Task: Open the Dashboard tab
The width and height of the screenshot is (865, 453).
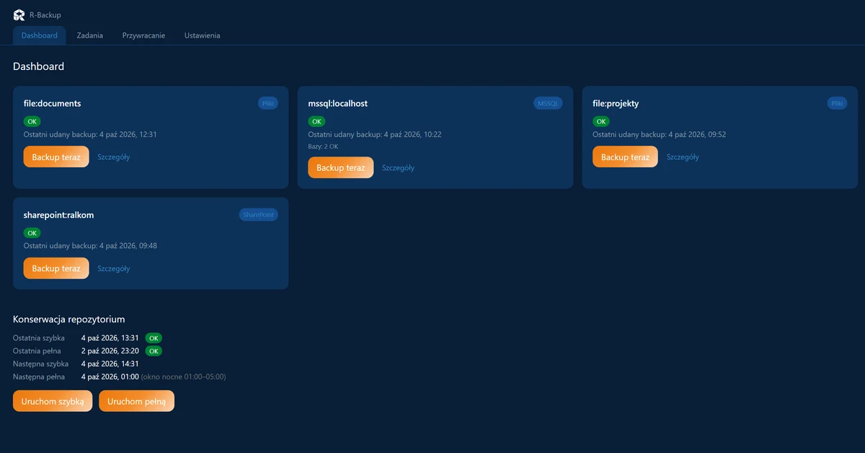Action: pyautogui.click(x=40, y=35)
